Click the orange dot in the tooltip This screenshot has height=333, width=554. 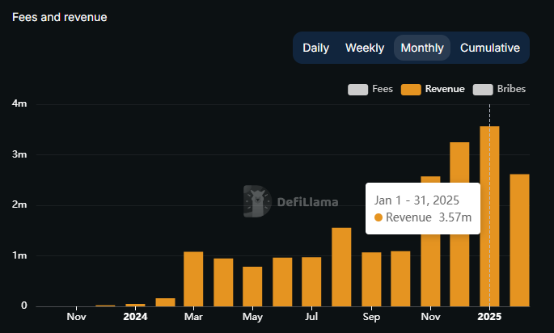[x=378, y=217]
